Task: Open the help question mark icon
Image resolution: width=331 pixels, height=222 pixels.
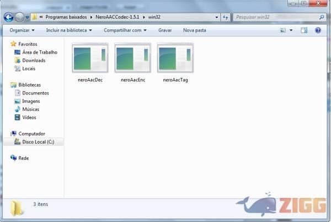Action: pyautogui.click(x=319, y=30)
